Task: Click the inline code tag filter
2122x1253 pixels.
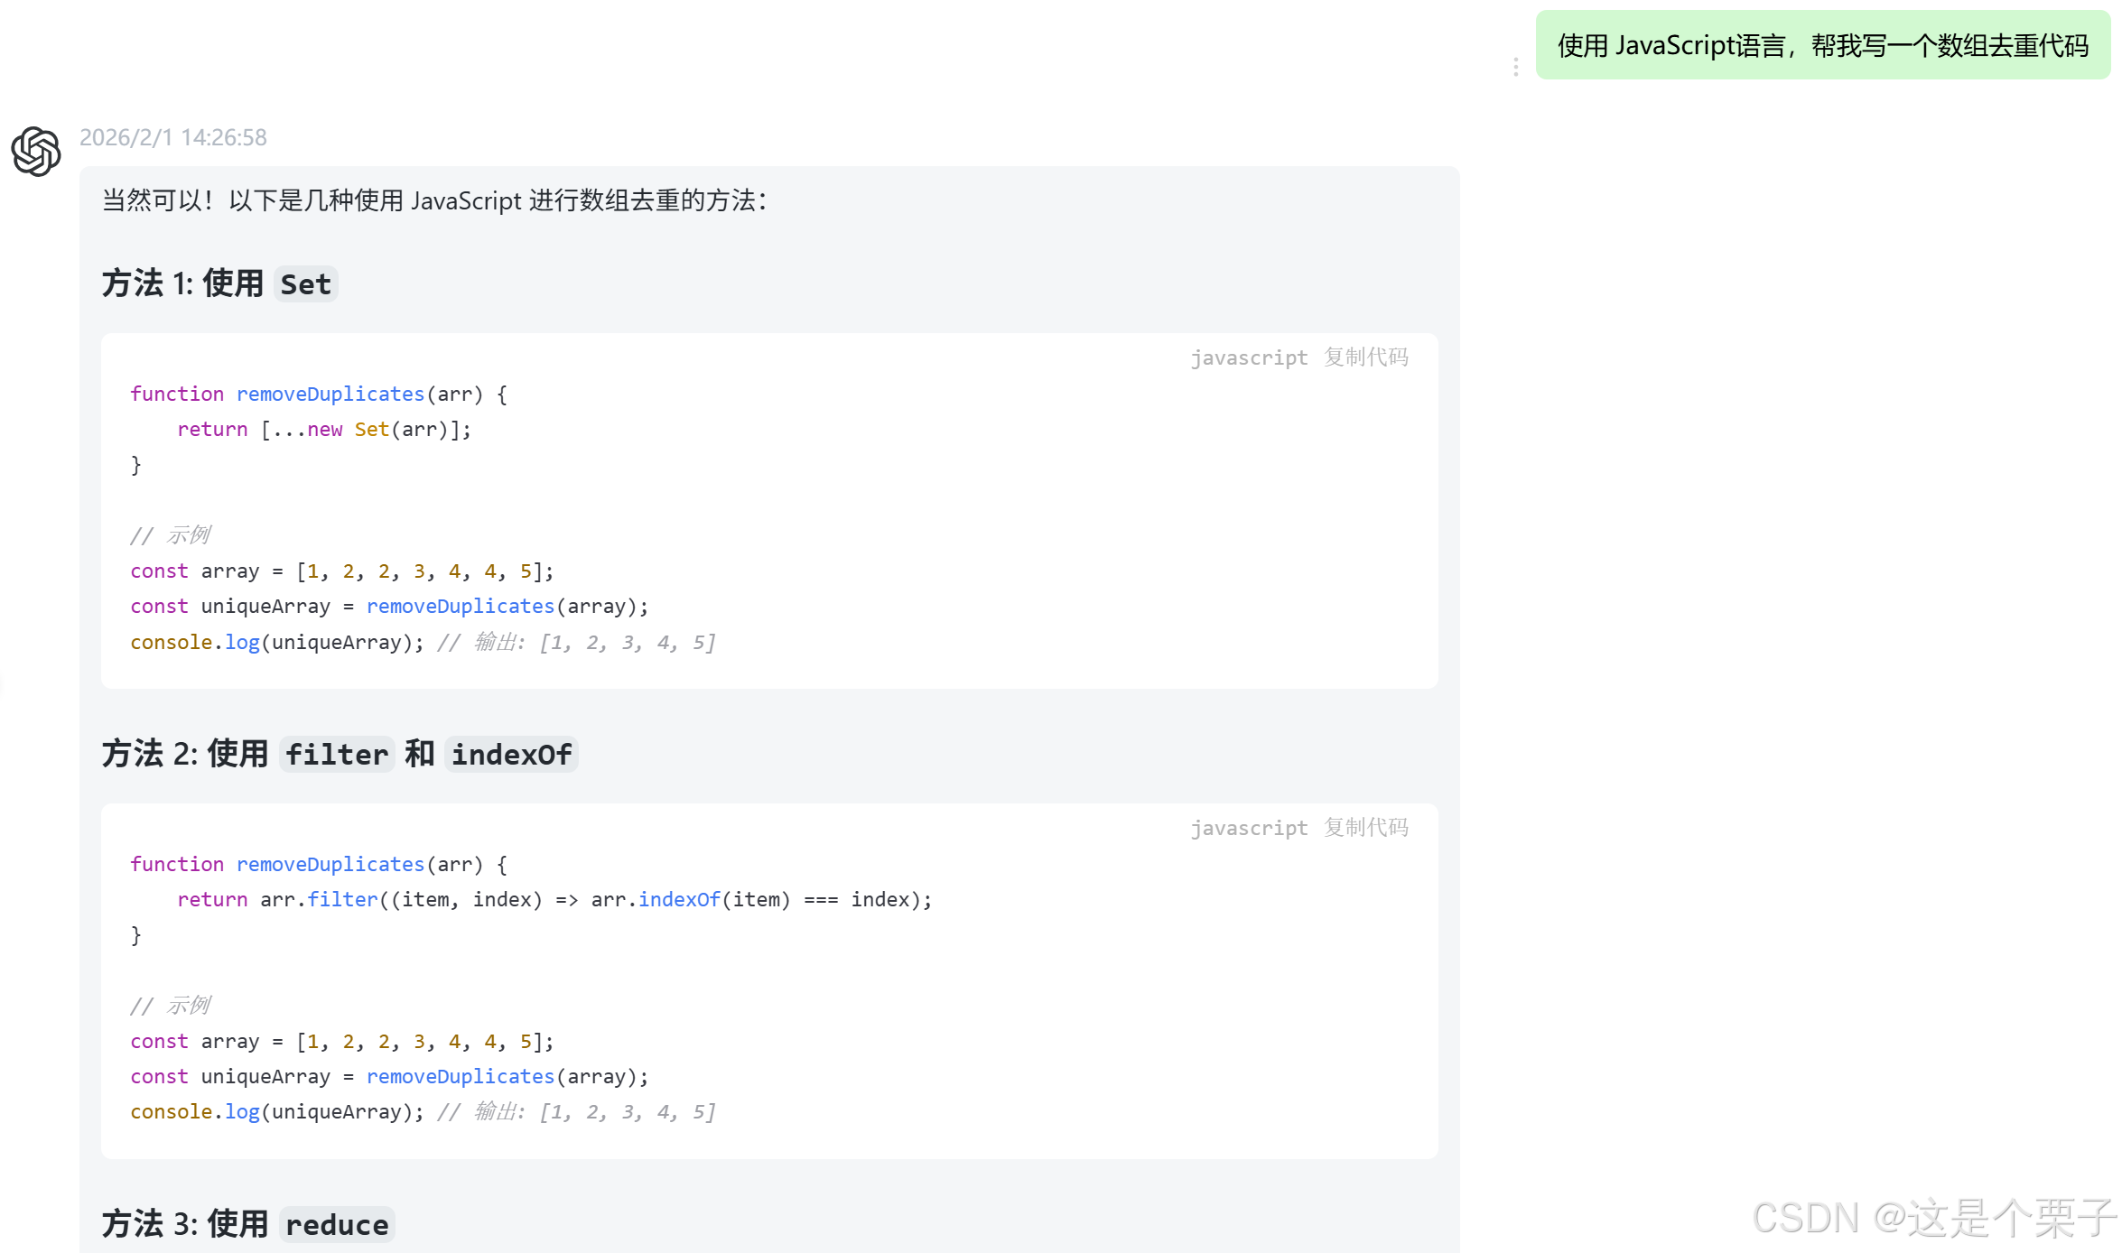Action: click(x=336, y=755)
